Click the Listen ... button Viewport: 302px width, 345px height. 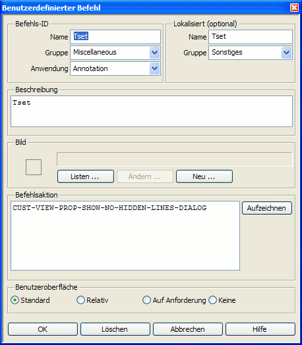[86, 176]
